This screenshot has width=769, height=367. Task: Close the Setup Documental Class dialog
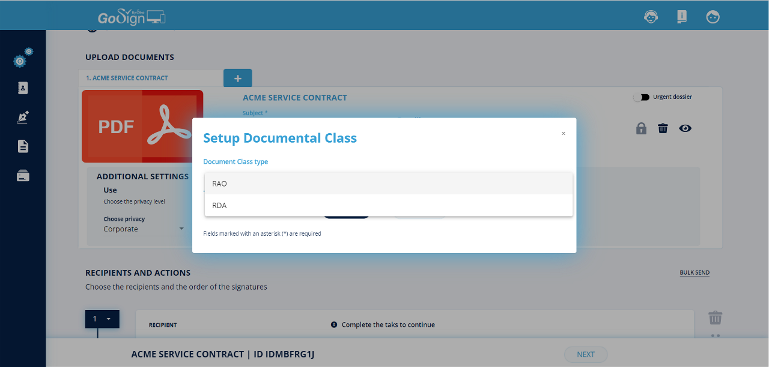pyautogui.click(x=563, y=134)
